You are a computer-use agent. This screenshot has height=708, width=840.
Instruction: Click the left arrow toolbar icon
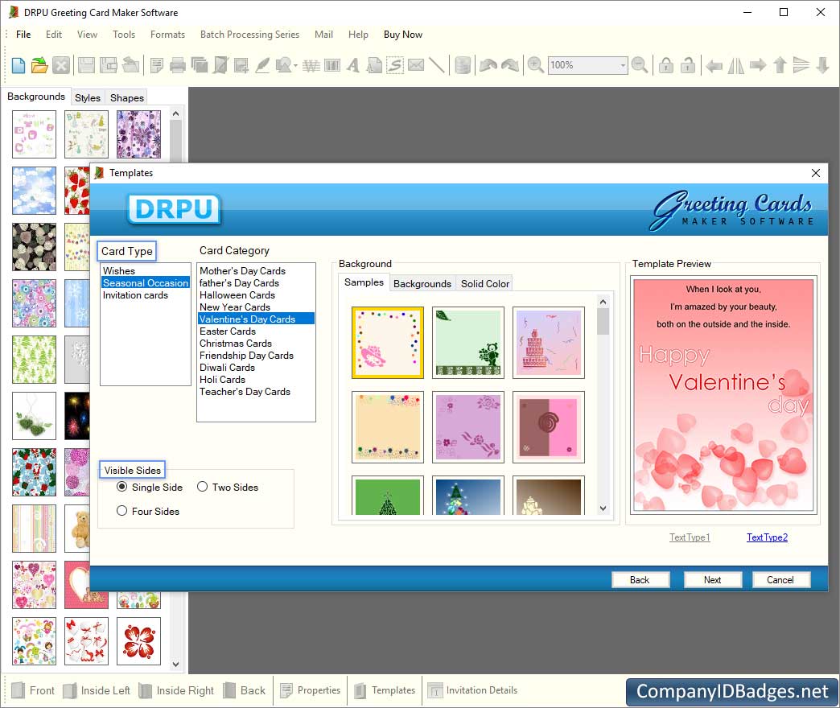pos(714,66)
